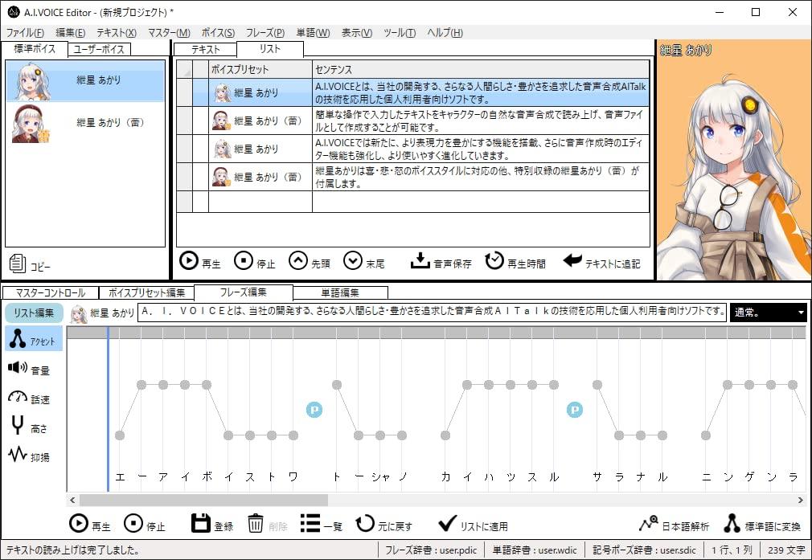This screenshot has height=560, width=812.
Task: Switch to the 話速 (speed) panel
Action: coord(31,399)
